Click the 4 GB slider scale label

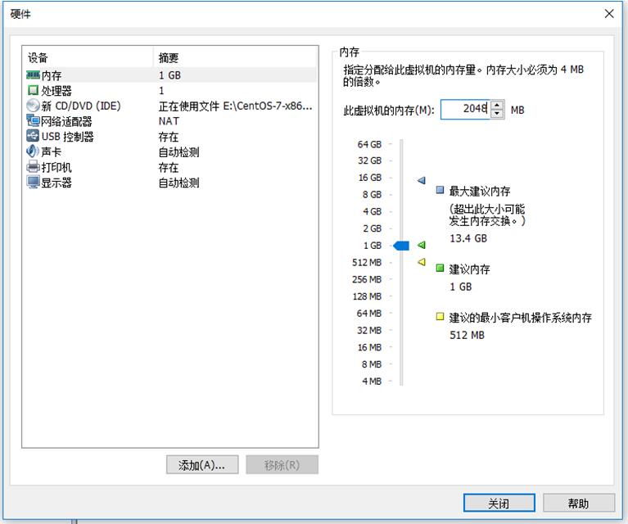click(372, 211)
